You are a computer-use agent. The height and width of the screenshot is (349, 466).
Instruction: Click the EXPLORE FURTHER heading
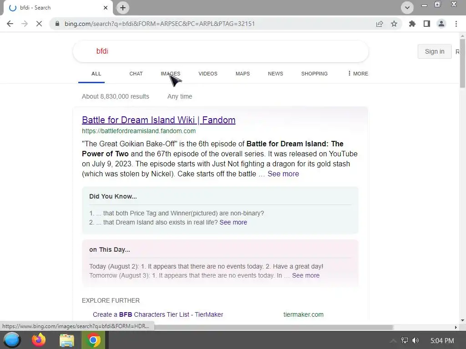pyautogui.click(x=111, y=301)
